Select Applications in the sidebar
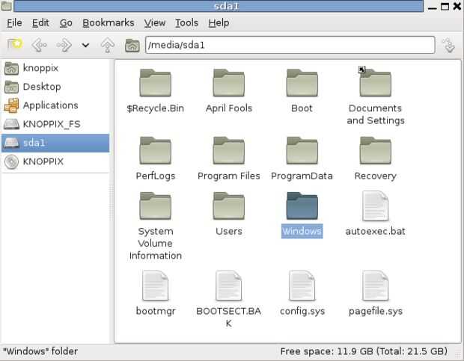 click(55, 105)
